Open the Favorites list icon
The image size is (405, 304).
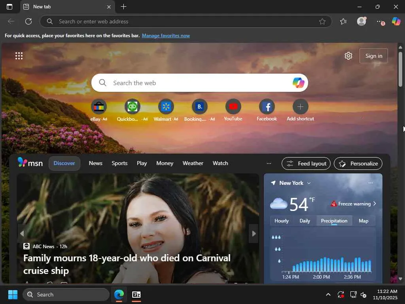coord(343,21)
